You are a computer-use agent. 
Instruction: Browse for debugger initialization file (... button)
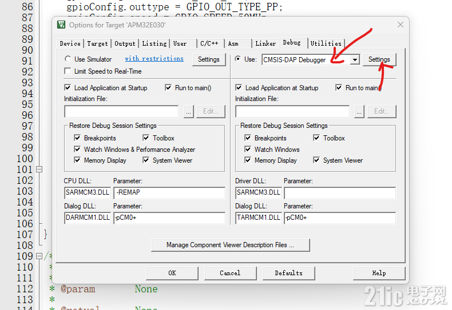359,111
